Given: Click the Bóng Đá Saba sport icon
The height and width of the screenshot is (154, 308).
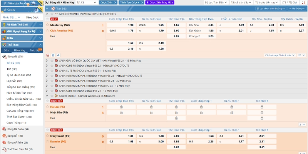Looking at the screenshot, I should coord(4,129).
